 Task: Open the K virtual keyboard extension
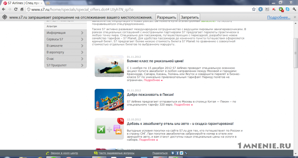tap(267, 9)
